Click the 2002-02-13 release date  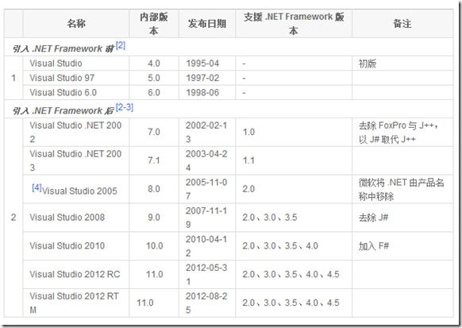point(207,132)
